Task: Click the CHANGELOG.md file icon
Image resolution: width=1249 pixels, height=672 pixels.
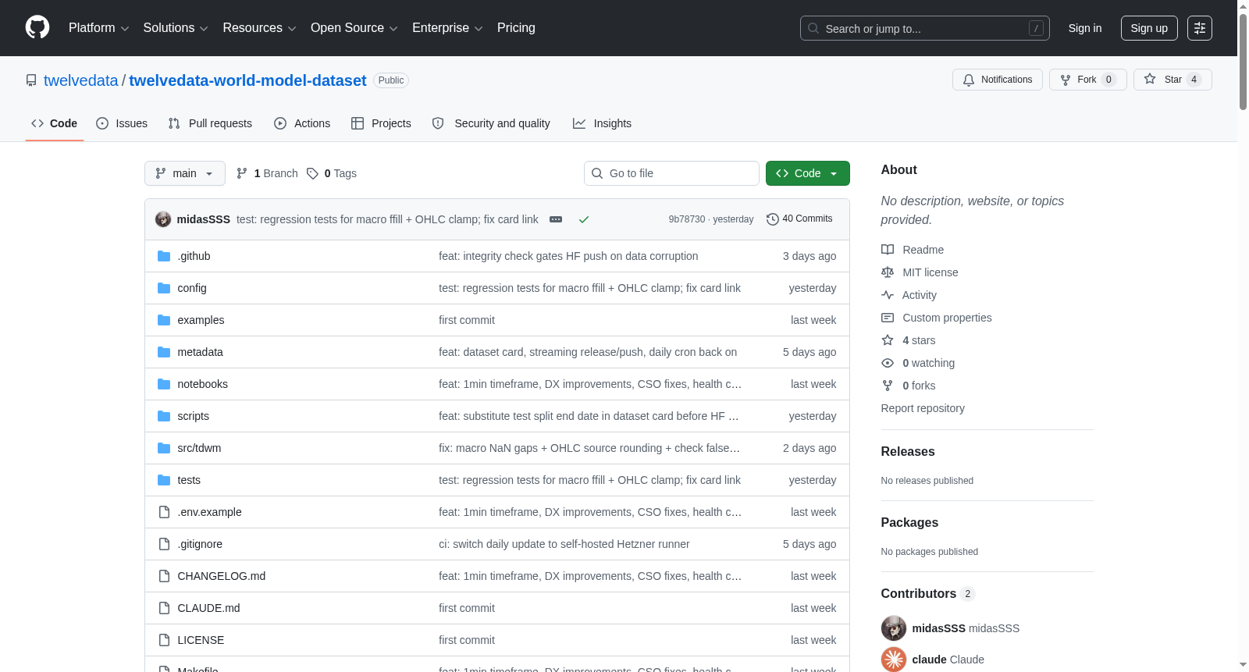Action: [x=164, y=576]
